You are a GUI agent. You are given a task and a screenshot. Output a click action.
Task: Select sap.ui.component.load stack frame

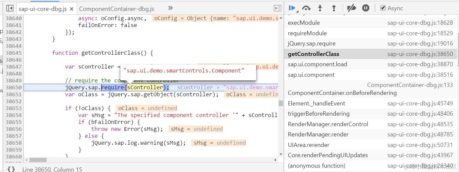pyautogui.click(x=370, y=64)
